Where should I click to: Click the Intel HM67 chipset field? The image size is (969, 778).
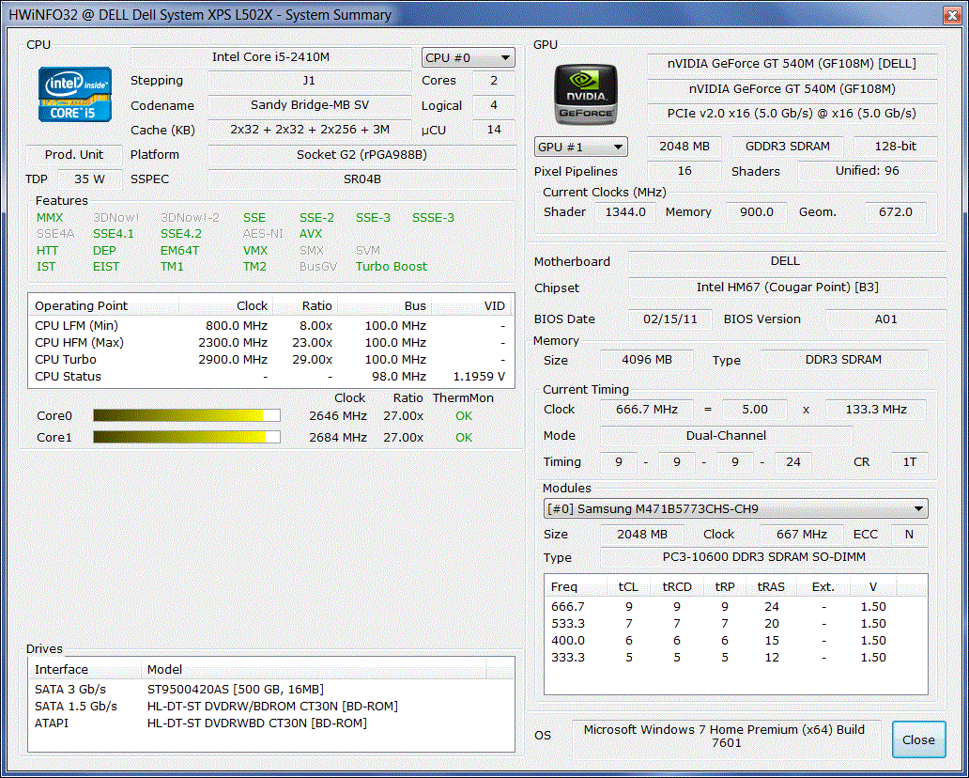[787, 287]
